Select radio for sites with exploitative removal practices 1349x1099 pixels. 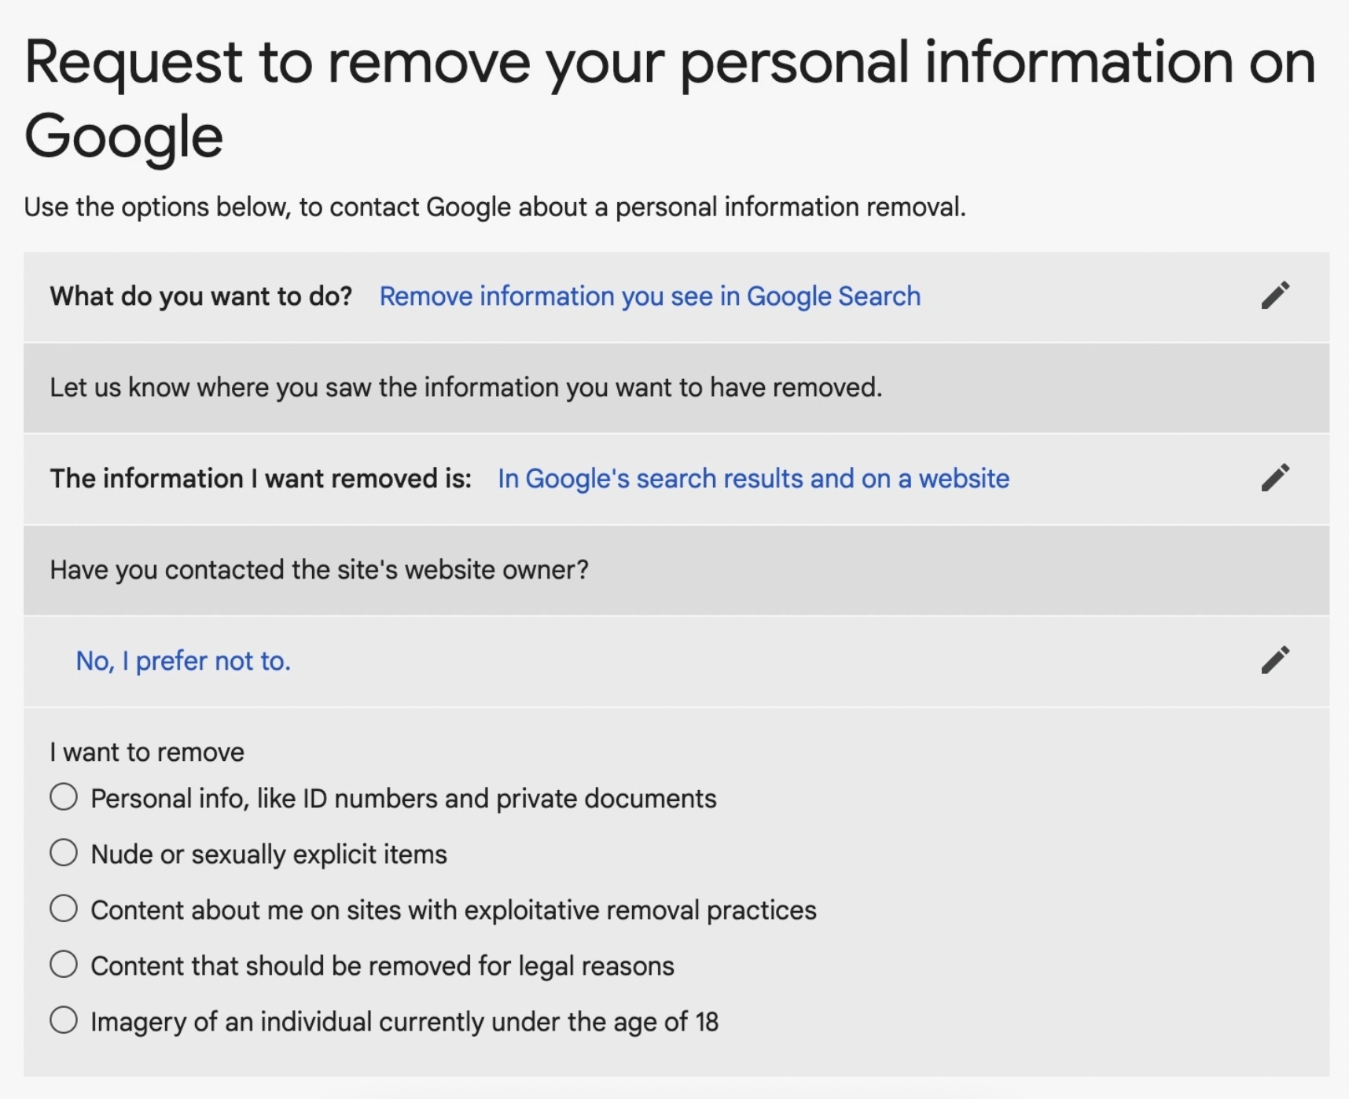[64, 909]
